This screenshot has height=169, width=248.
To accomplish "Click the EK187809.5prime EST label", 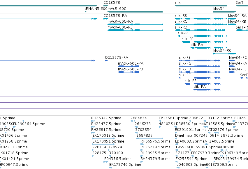I will tap(221, 165).
